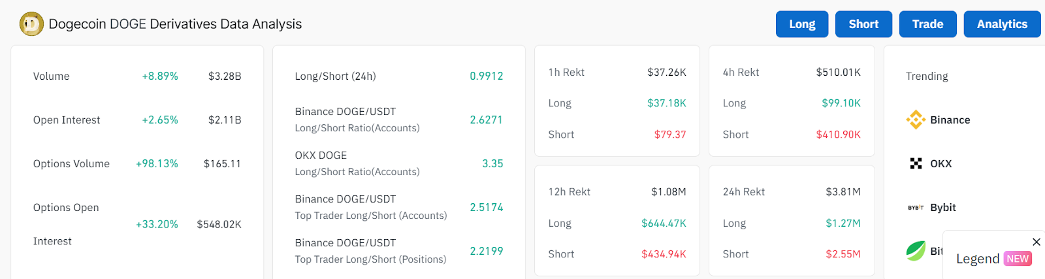1045x279 pixels.
Task: Click the 24h Rekt total value
Action: (x=843, y=191)
